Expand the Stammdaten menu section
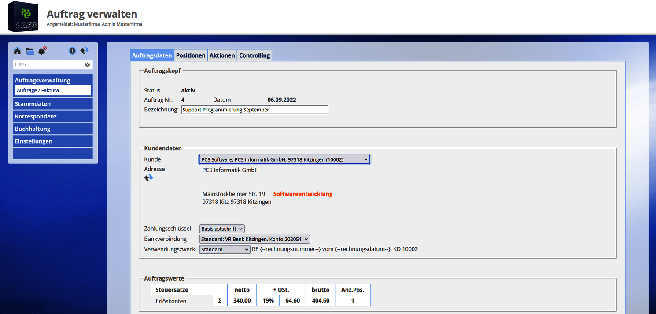This screenshot has height=314, width=656. [x=53, y=104]
